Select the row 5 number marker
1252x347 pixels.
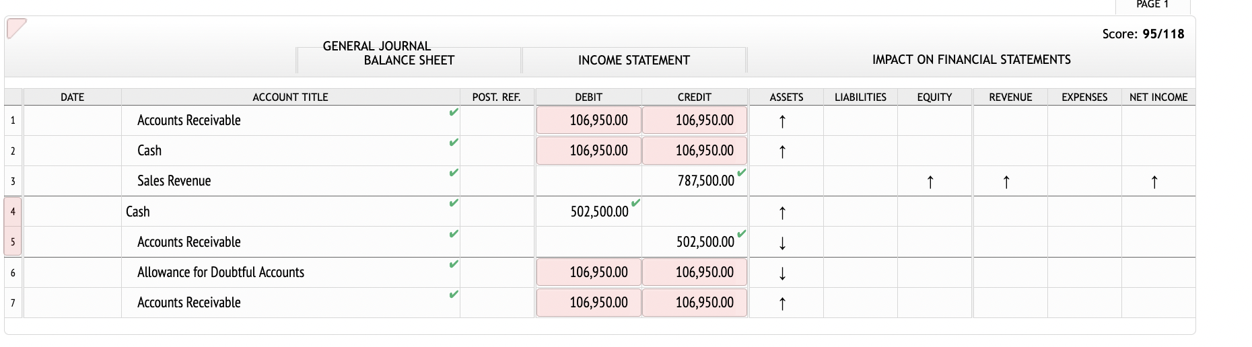pos(13,241)
